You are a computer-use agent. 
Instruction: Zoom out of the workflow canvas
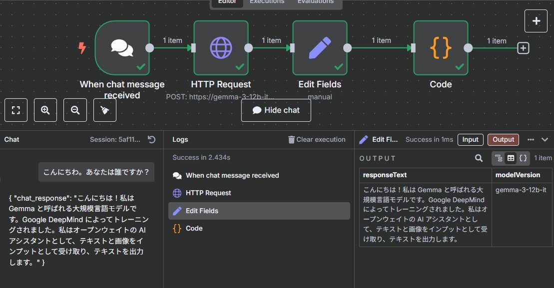(x=75, y=110)
